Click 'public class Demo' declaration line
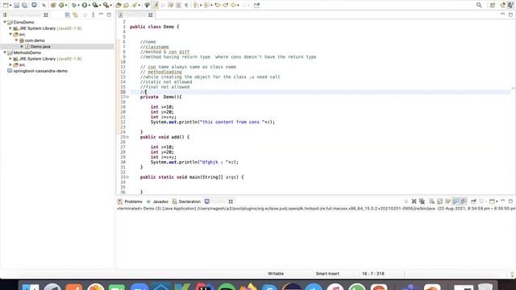Screen dimensions: 516x290 pos(154,27)
